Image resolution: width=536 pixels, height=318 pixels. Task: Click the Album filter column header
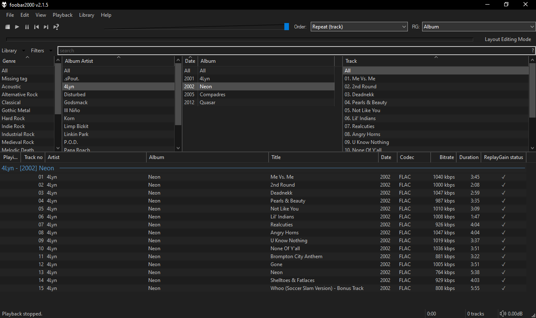click(266, 61)
